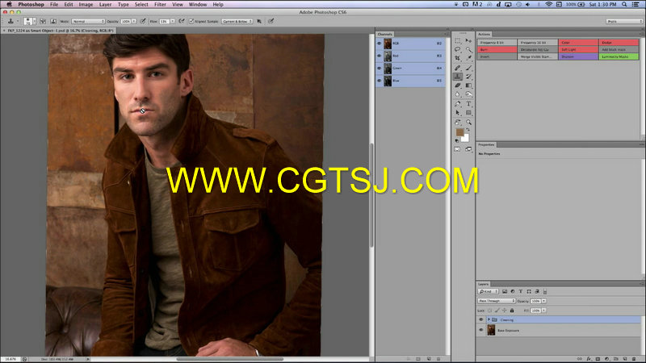
Task: Open Clone Source panel from options bar
Action: (x=53, y=21)
